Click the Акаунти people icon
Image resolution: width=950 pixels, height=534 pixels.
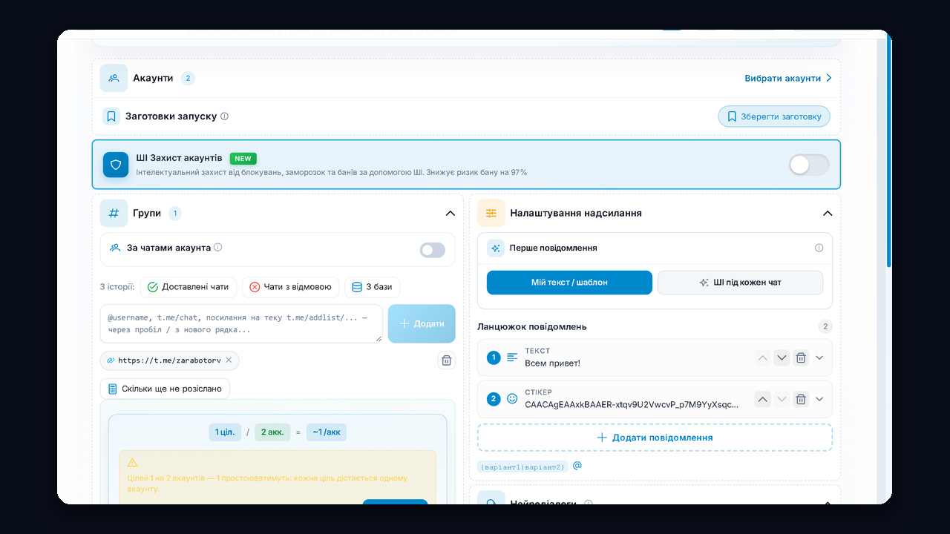tap(114, 78)
